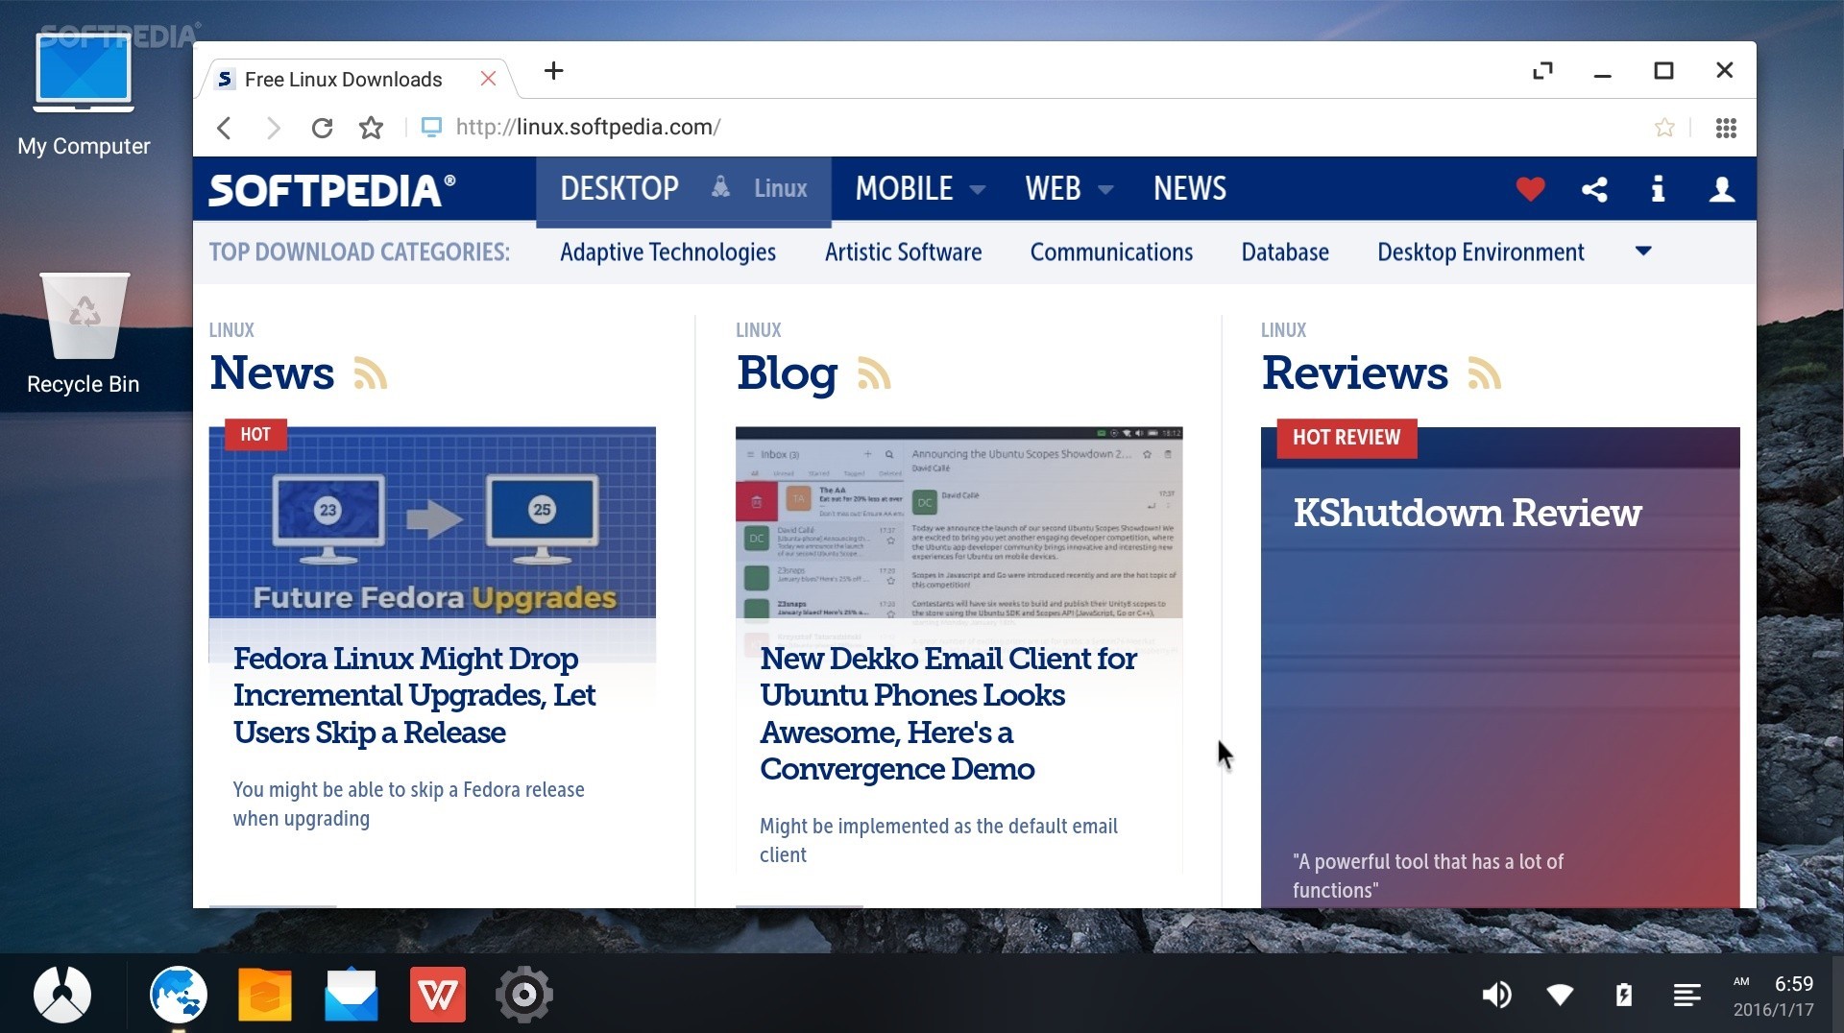Image resolution: width=1844 pixels, height=1033 pixels.
Task: Open the WEB navigation item
Action: coord(1053,189)
